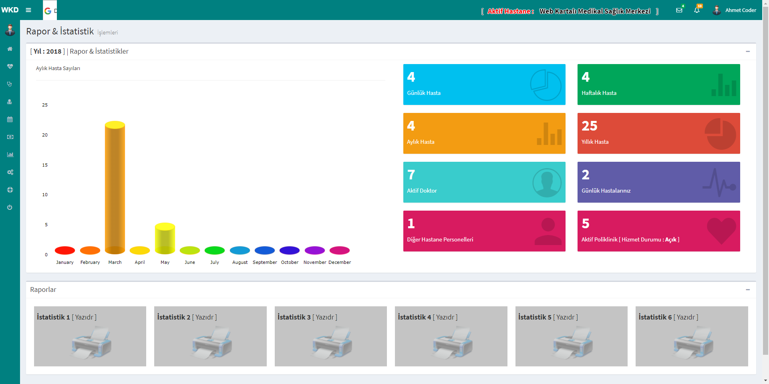
Task: Open settings gears icon in sidebar
Action: click(10, 172)
